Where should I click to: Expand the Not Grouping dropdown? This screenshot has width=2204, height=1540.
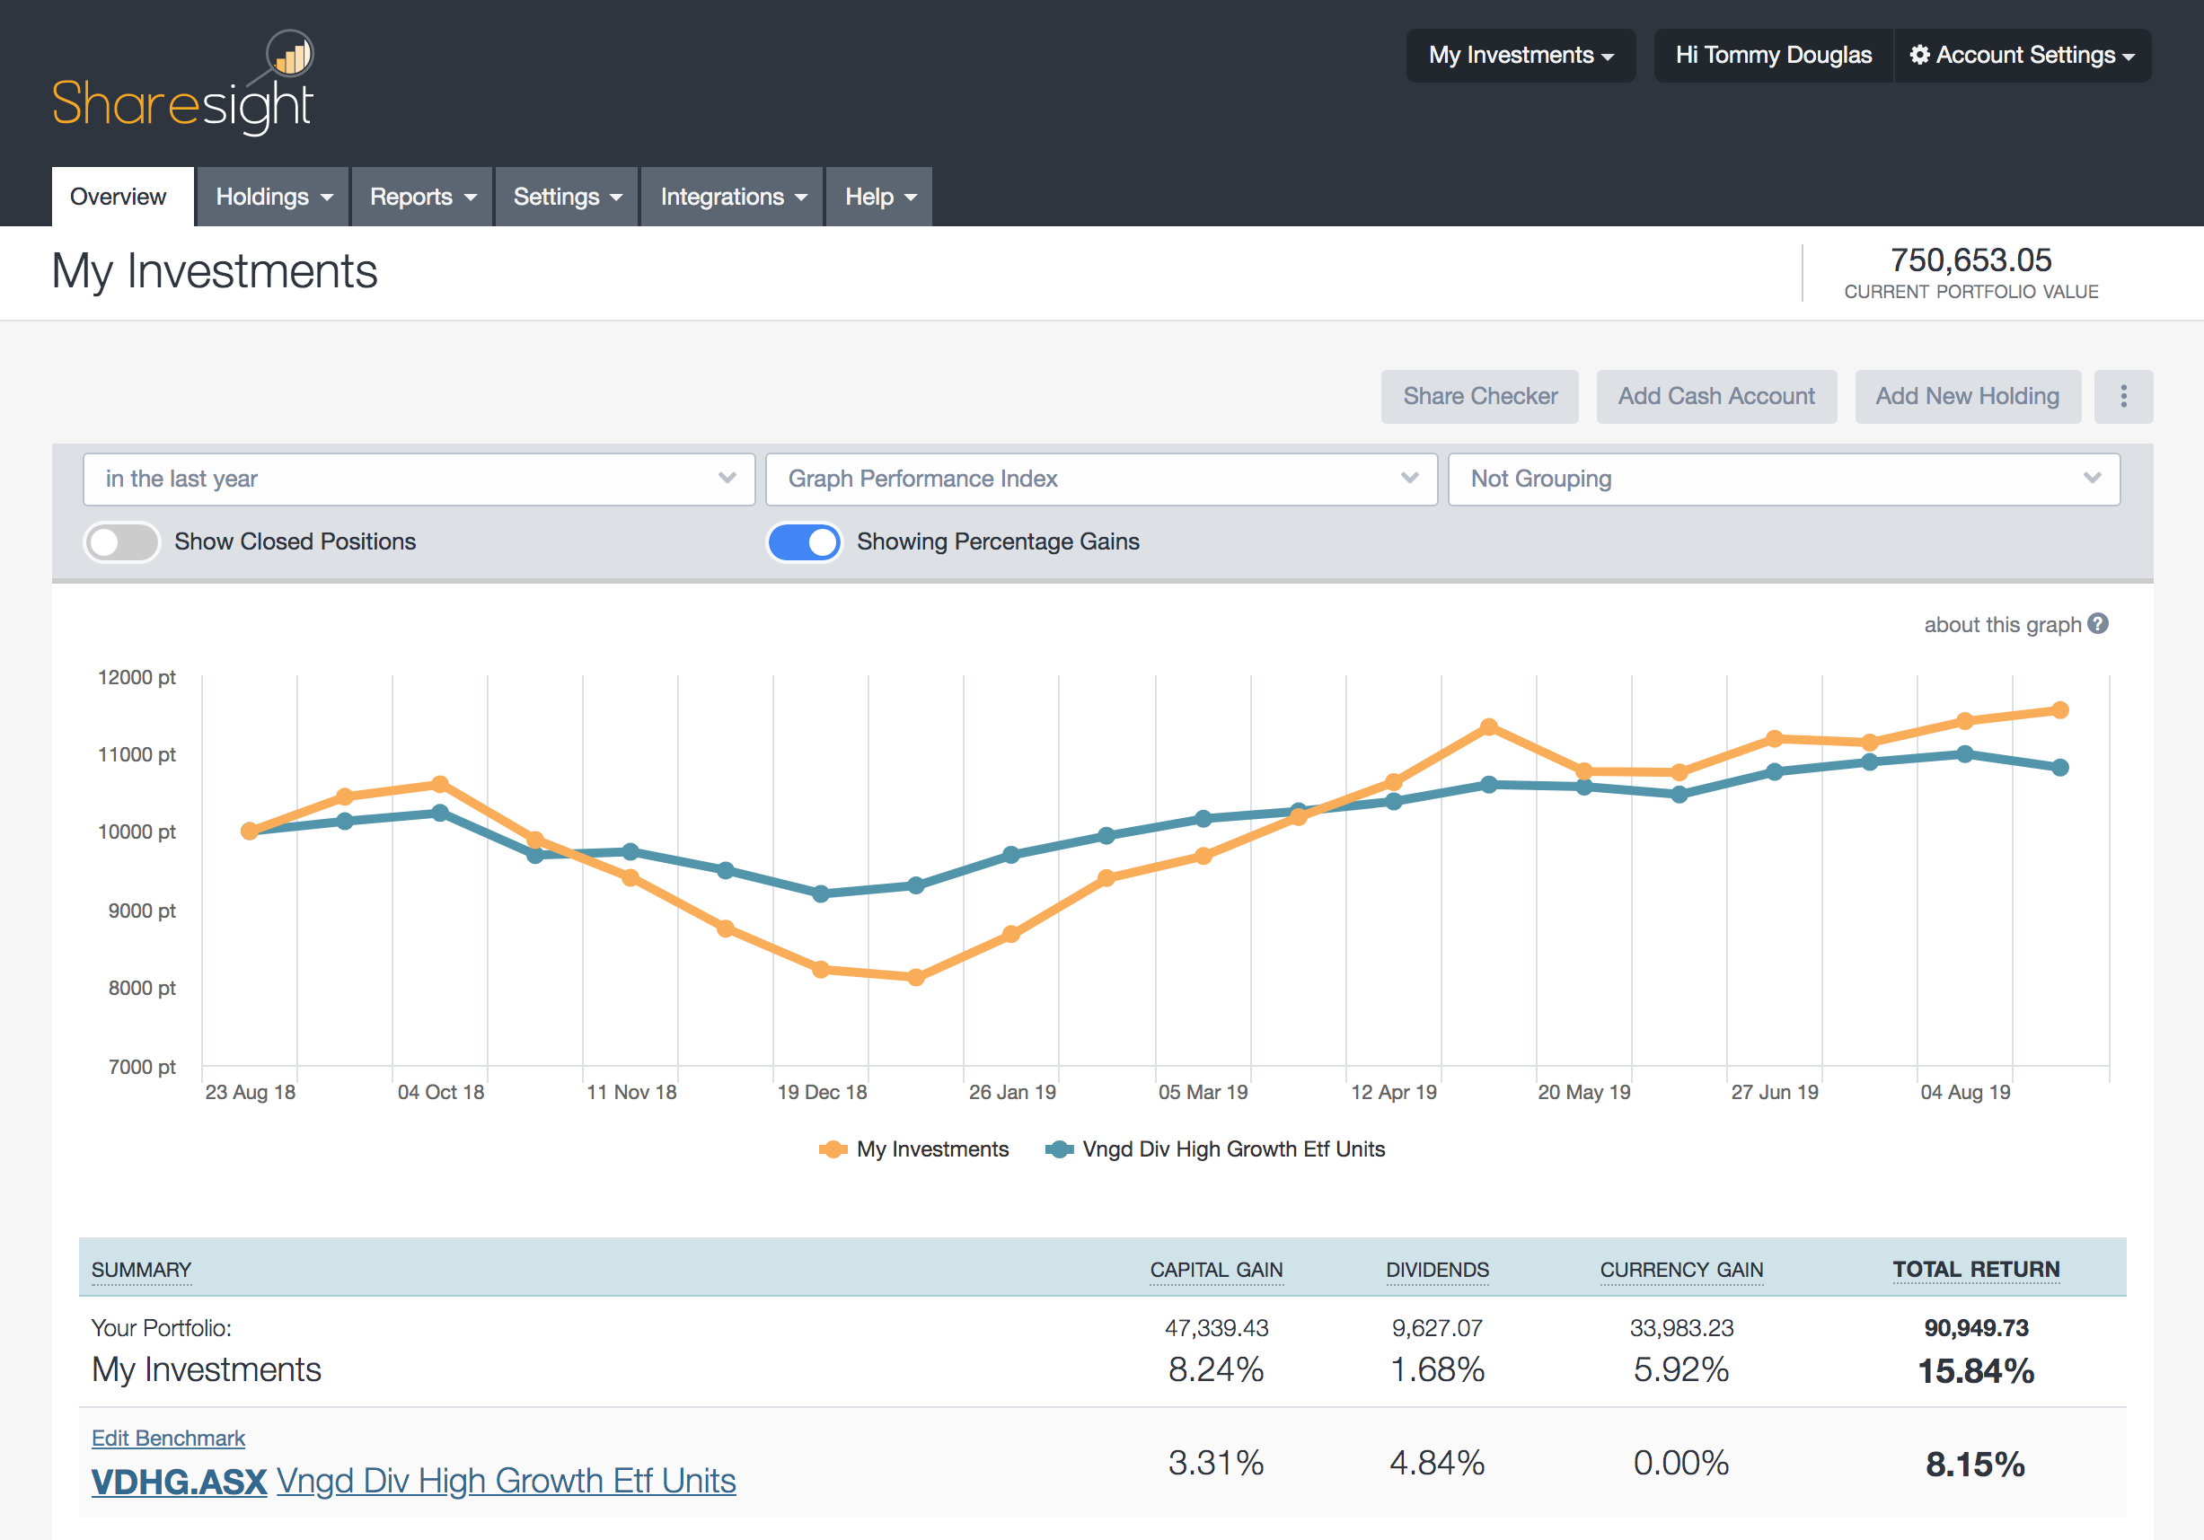(x=1784, y=479)
